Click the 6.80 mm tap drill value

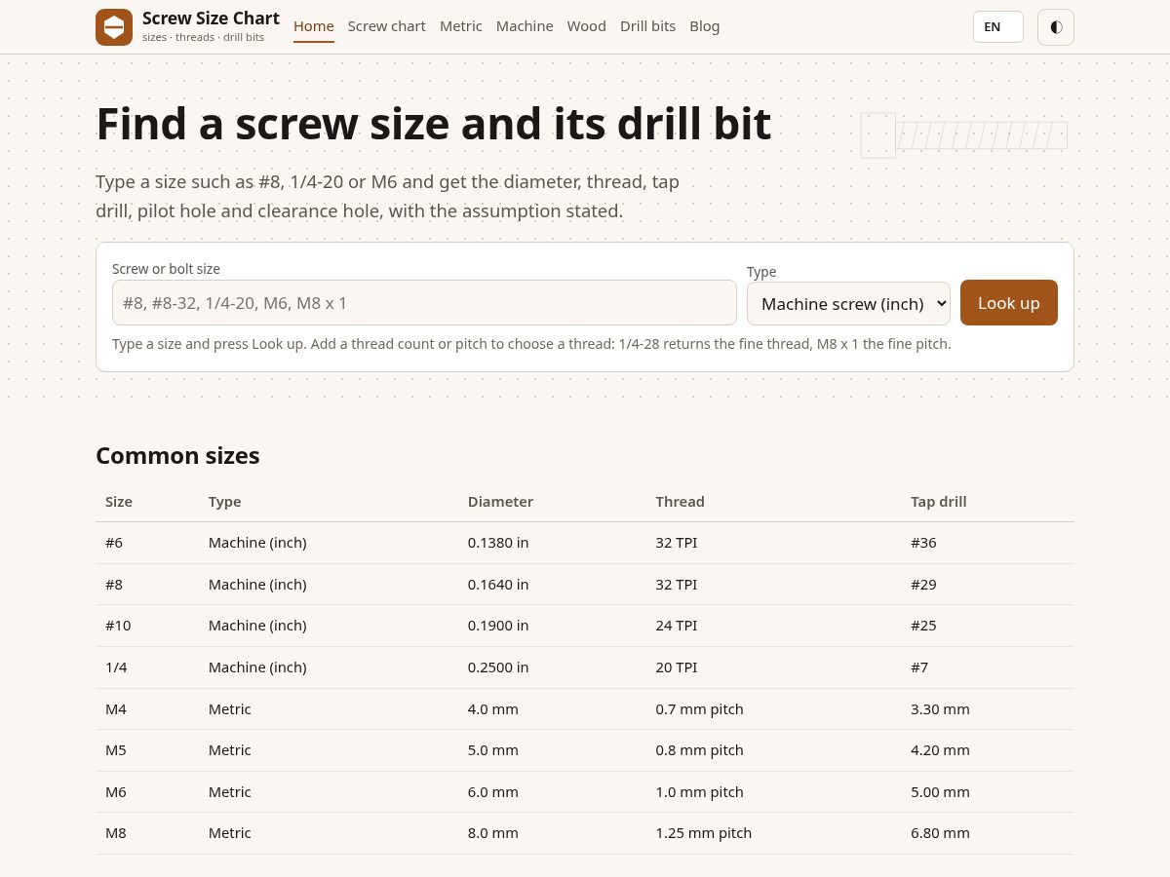(941, 833)
